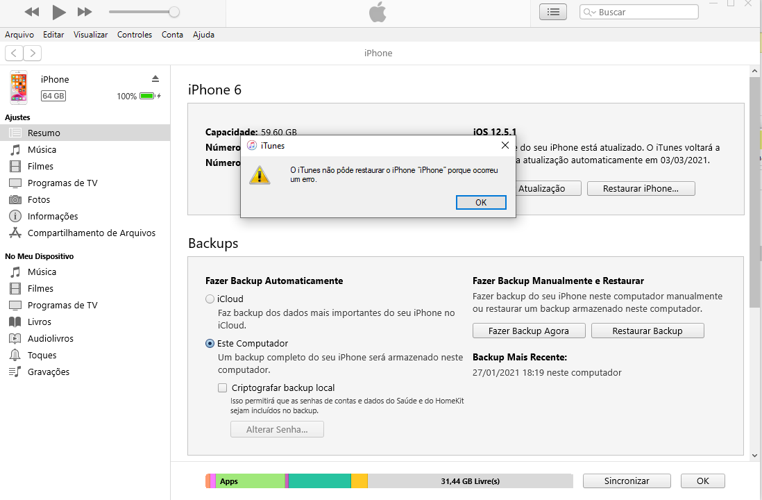
Task: Open Fotos in the sidebar
Action: pyautogui.click(x=85, y=199)
